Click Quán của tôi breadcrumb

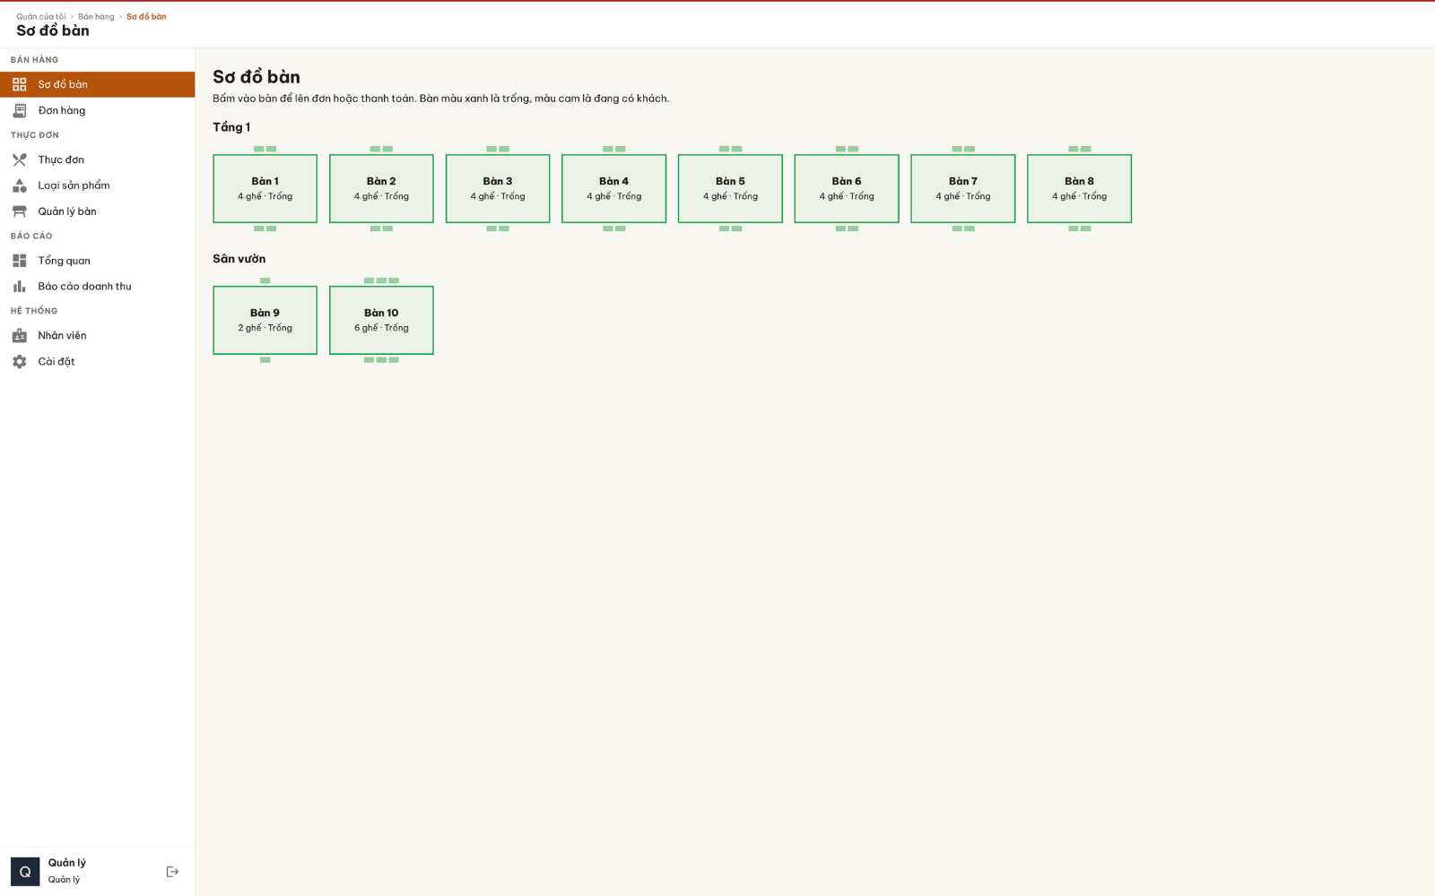(41, 16)
